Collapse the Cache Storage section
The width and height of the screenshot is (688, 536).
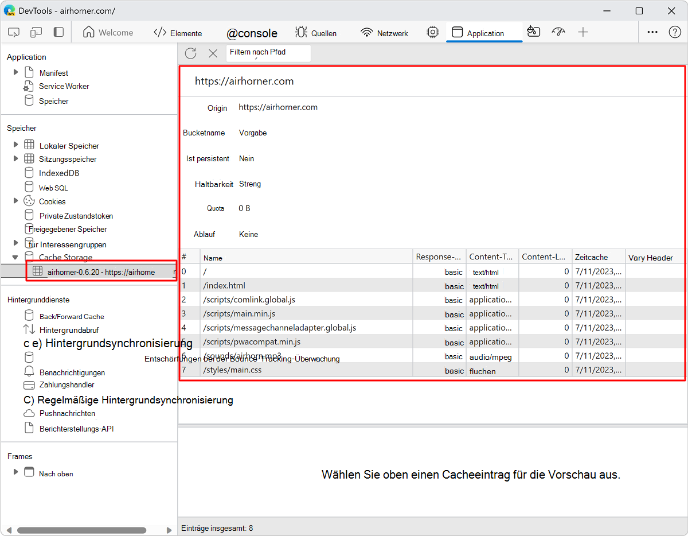15,257
